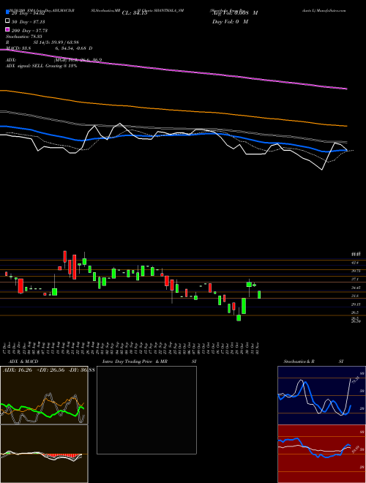Click the 37.1 price axis label
366x483 pixels.
tap(355, 279)
